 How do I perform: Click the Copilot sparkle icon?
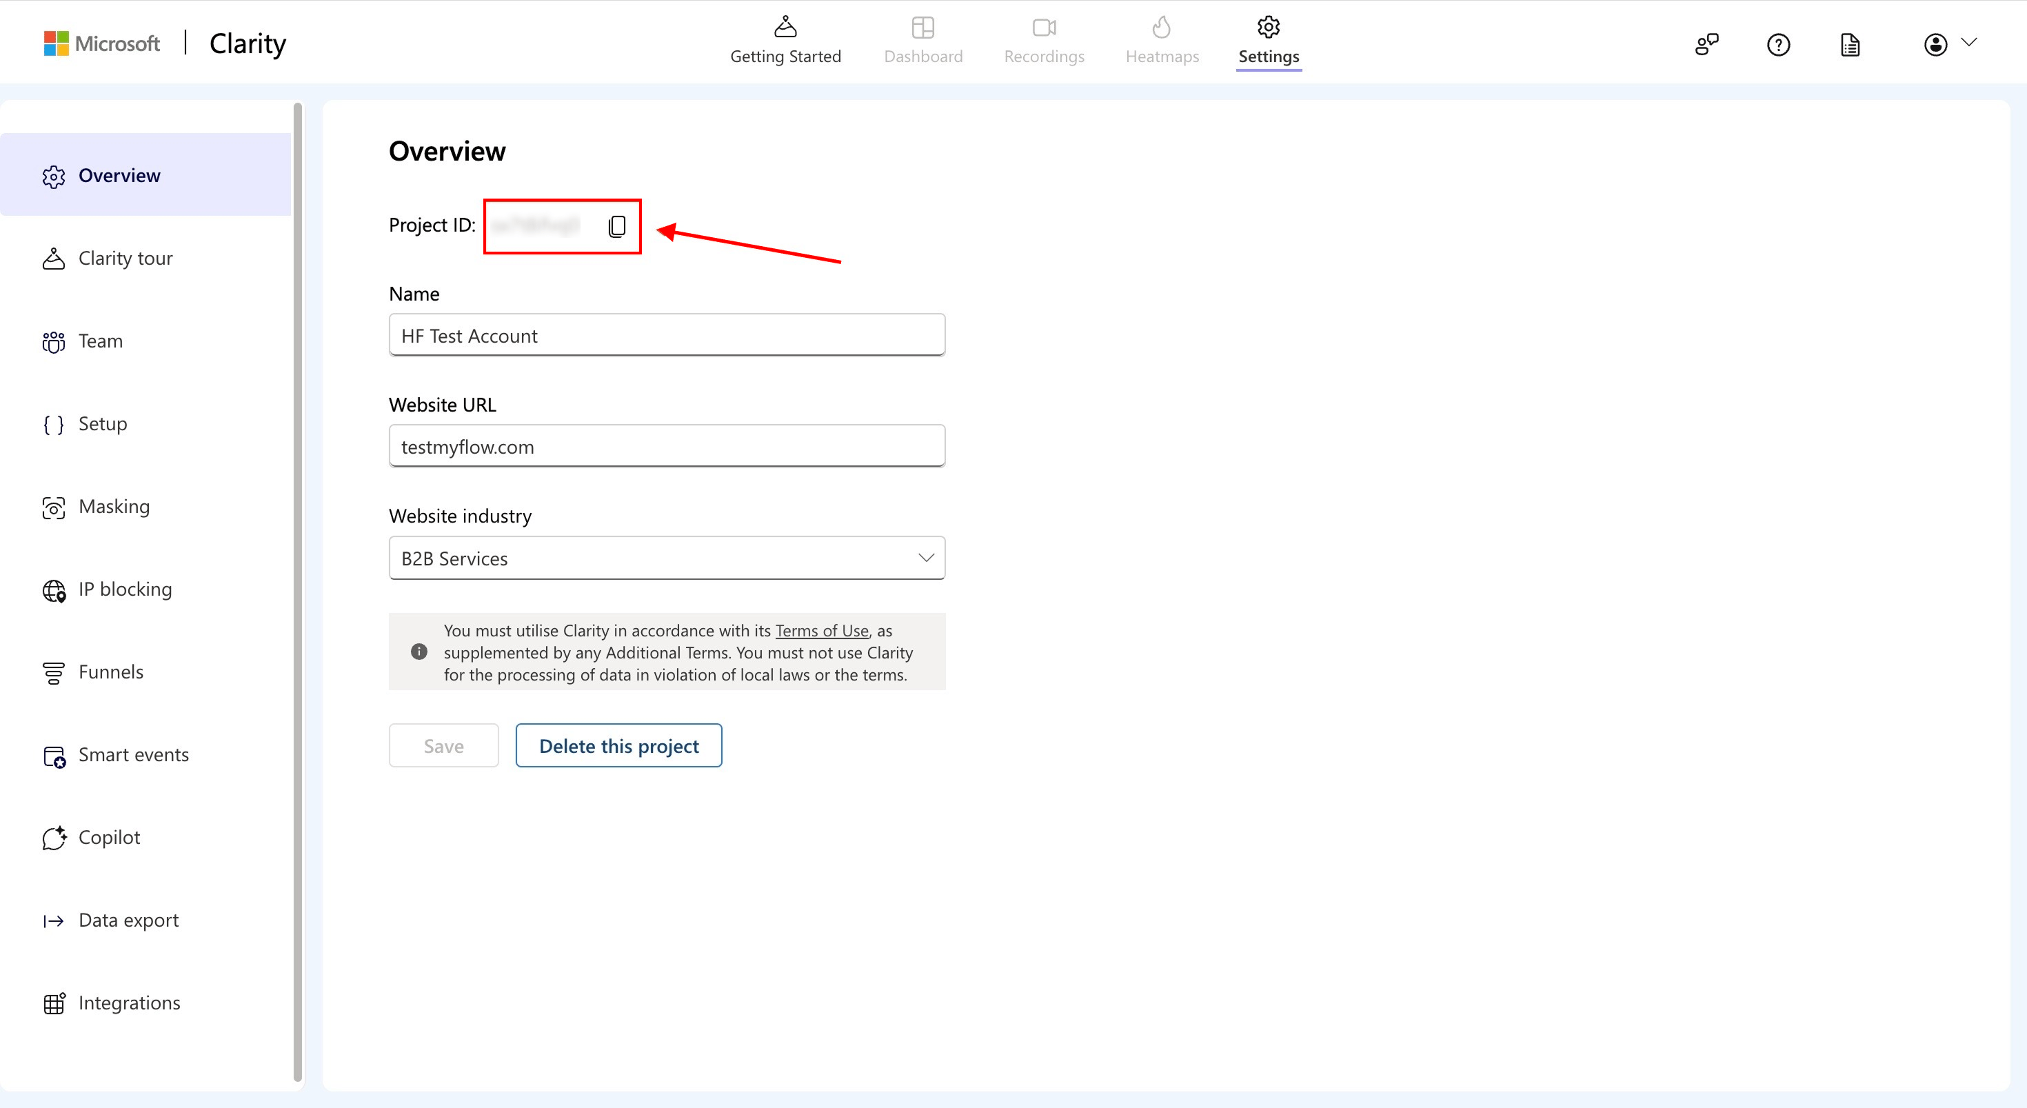coord(54,838)
